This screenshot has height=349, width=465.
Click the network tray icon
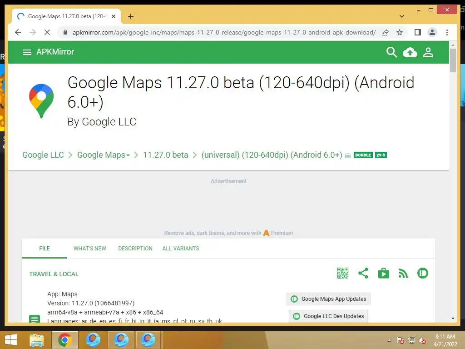pos(411,340)
